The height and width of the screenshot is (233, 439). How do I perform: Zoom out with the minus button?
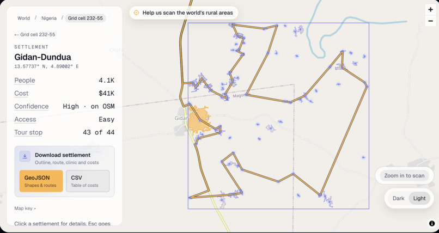click(430, 21)
